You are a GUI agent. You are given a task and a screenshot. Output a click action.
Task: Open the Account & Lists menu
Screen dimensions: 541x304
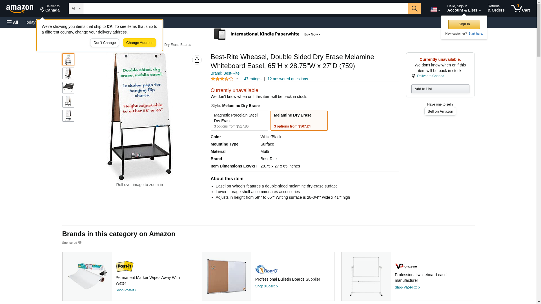point(464,8)
